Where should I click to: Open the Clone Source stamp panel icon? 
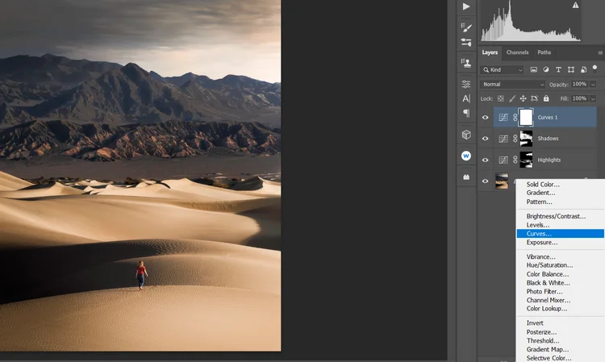pos(466,60)
